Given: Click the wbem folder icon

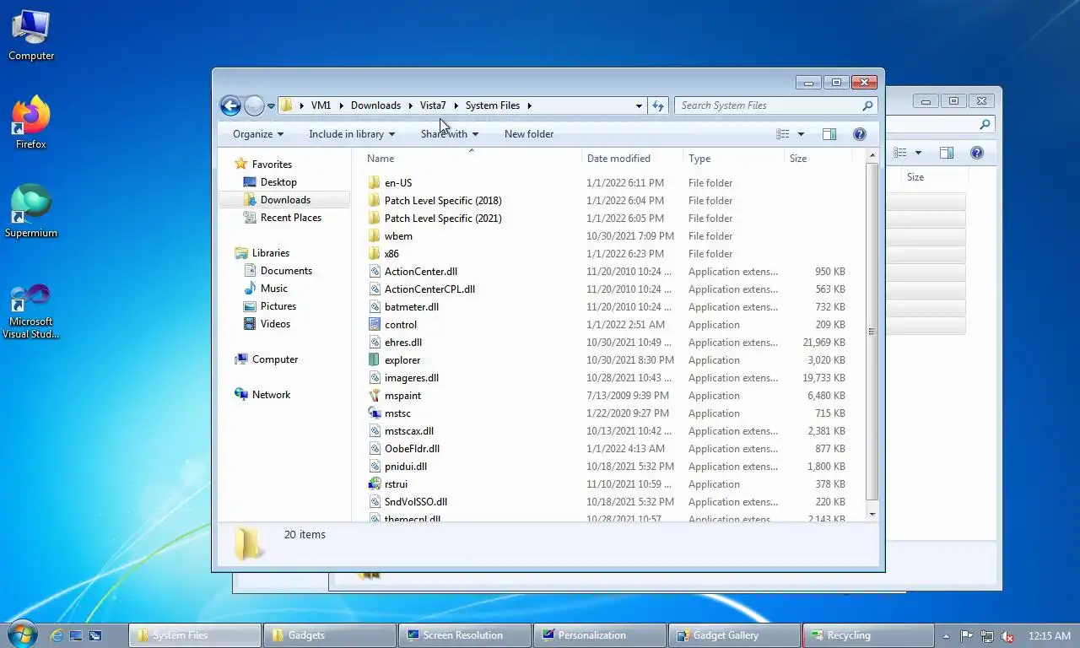Looking at the screenshot, I should pyautogui.click(x=375, y=236).
